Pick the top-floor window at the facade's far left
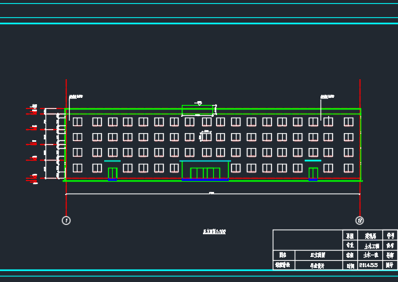The height and width of the screenshot is (282, 398). tap(78, 121)
